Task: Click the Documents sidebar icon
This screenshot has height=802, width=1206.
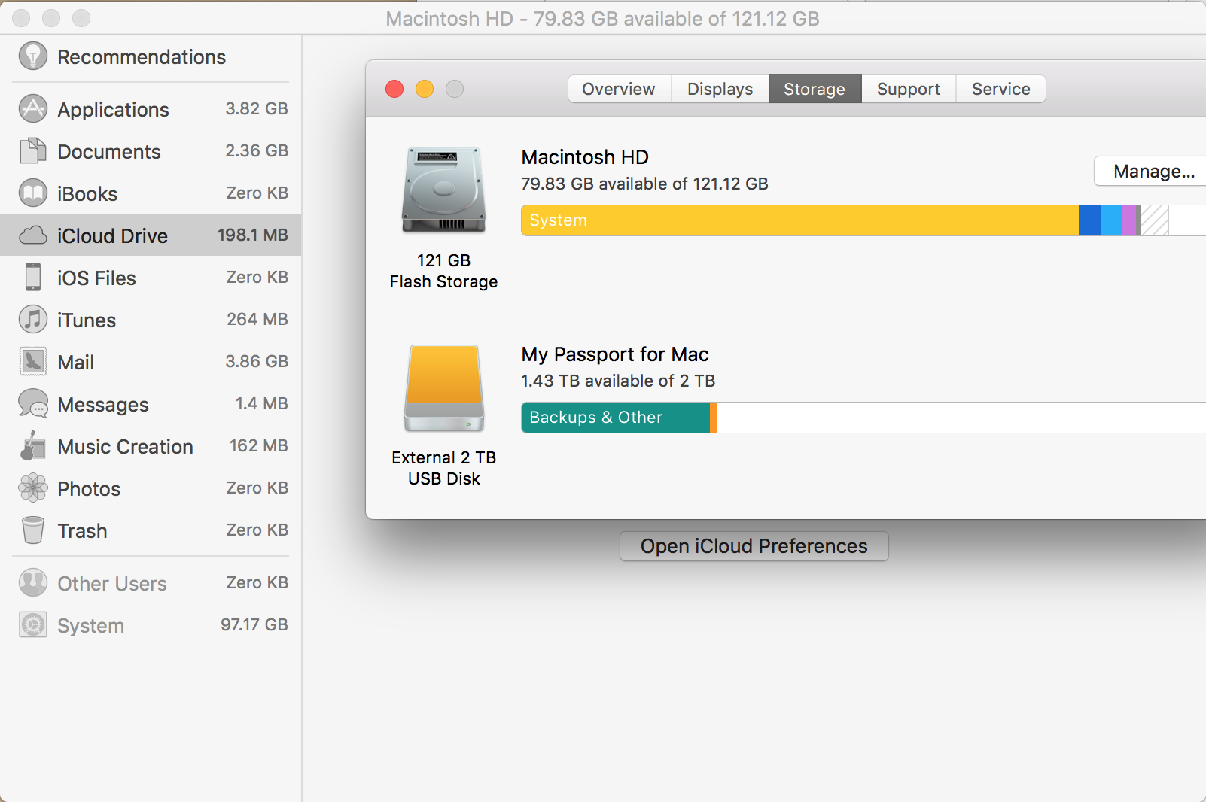Action: (x=33, y=151)
